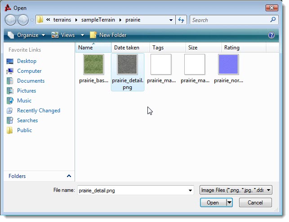Viewport: 289px width, 222px height.
Task: Open the Views dropdown arrow
Action: click(x=82, y=35)
